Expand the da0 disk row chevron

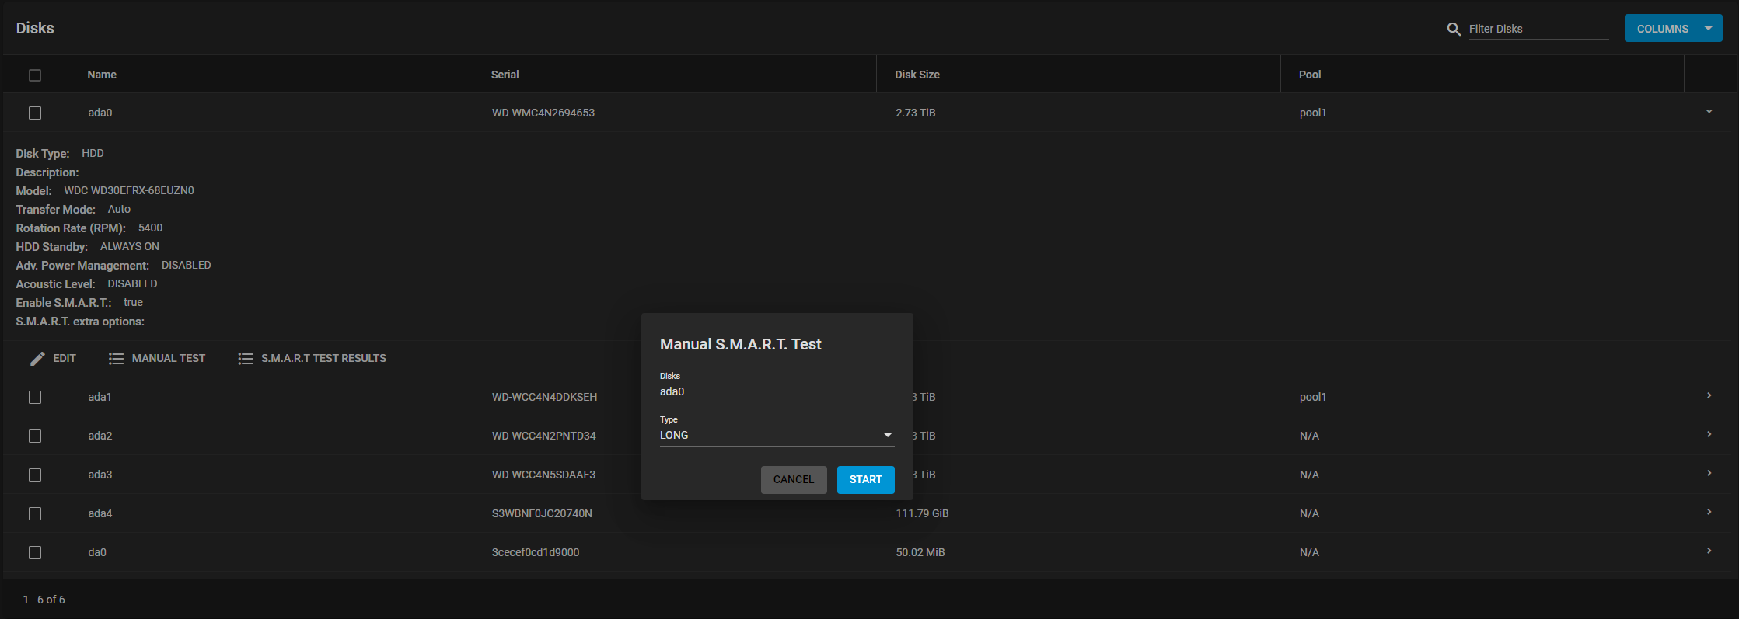pos(1709,551)
